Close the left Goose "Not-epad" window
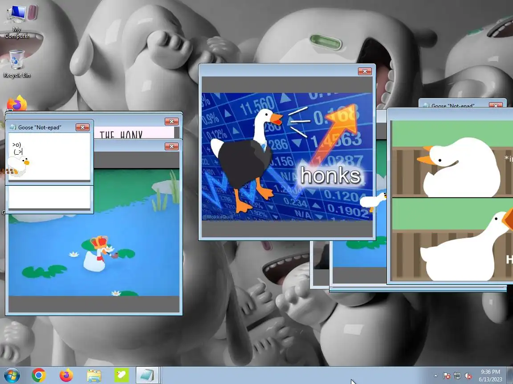 point(82,128)
